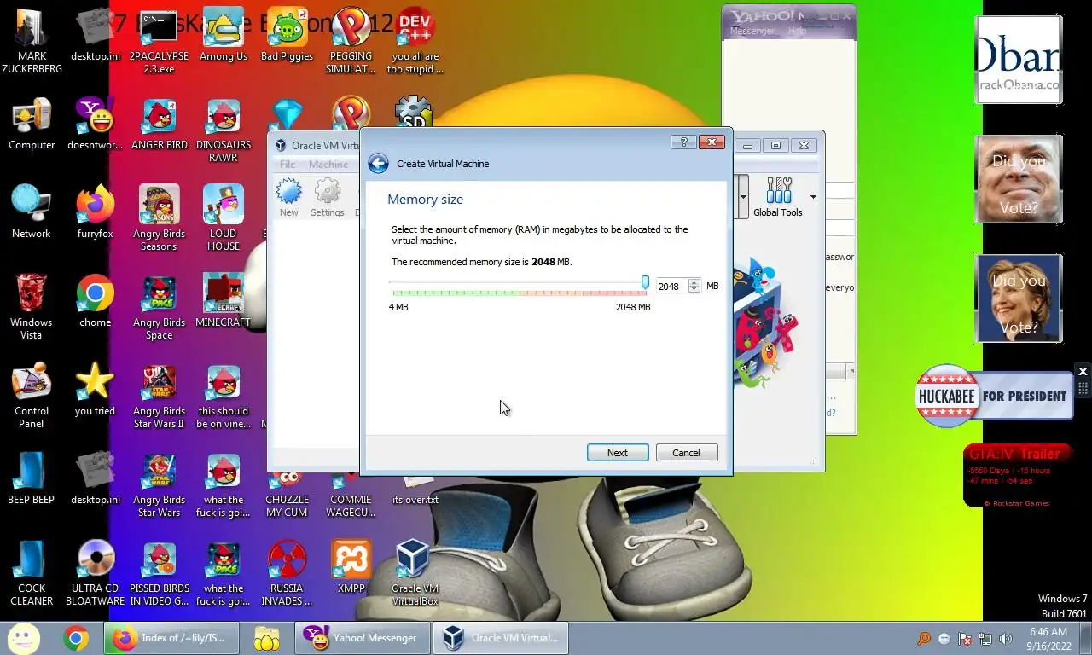Open the Machine menu in VirtualBox
1092x655 pixels.
(328, 165)
